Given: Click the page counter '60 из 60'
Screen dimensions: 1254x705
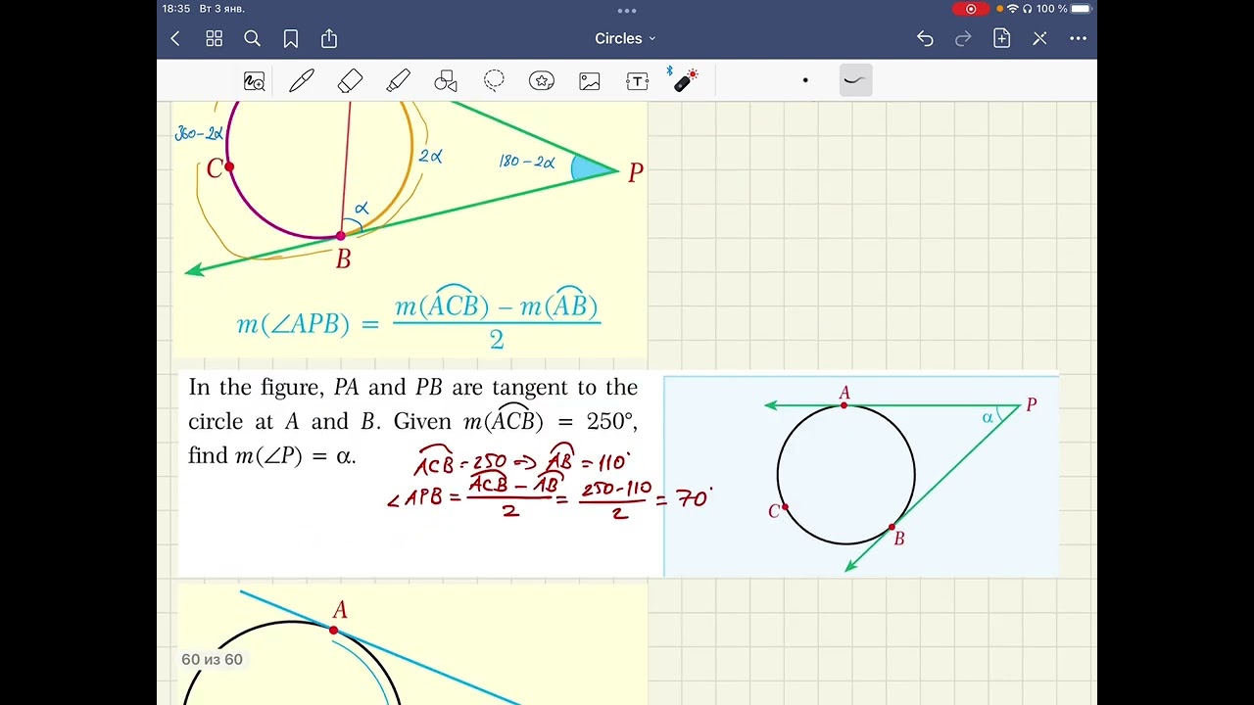Looking at the screenshot, I should pyautogui.click(x=212, y=659).
